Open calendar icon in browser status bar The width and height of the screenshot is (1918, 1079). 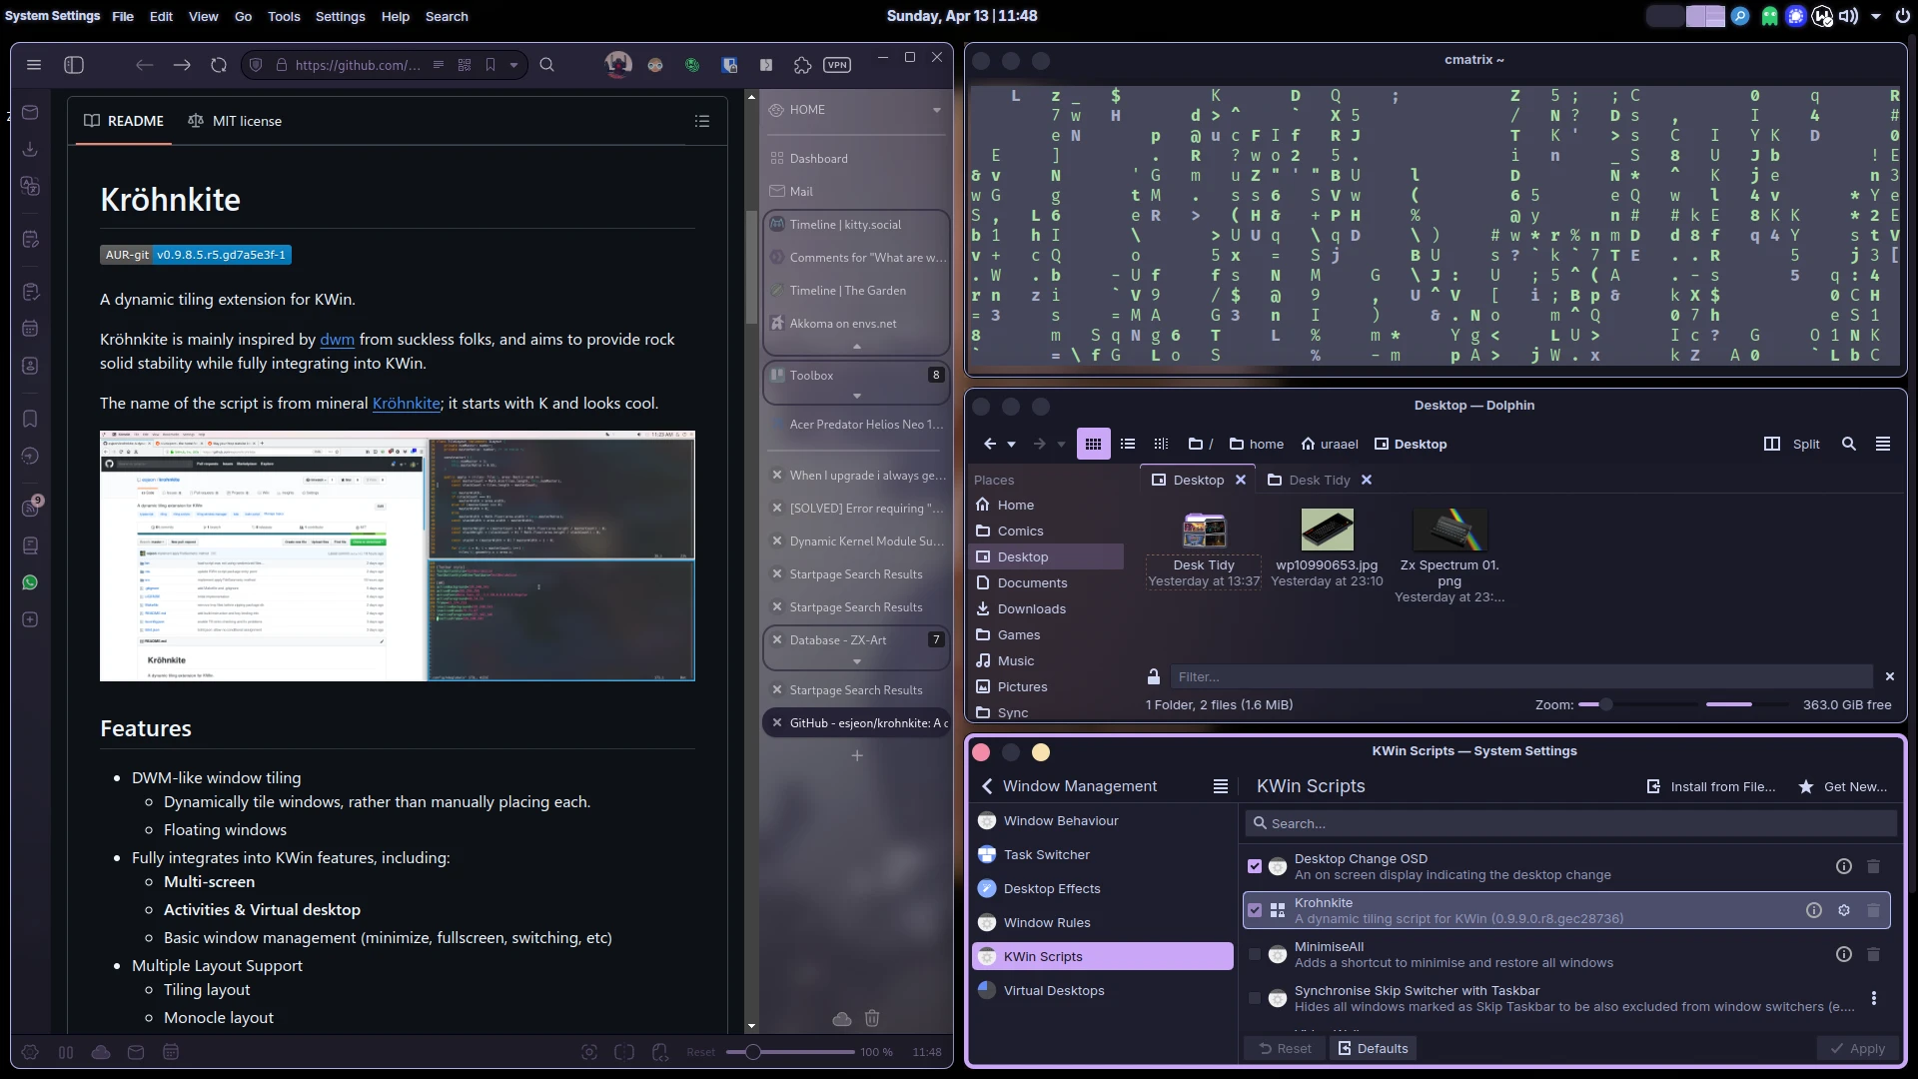click(x=171, y=1052)
